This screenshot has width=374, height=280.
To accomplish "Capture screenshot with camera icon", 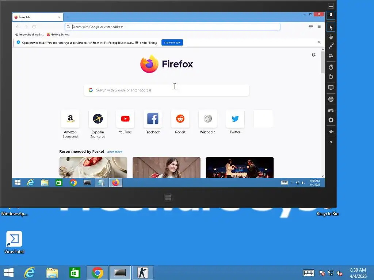I will [x=331, y=111].
